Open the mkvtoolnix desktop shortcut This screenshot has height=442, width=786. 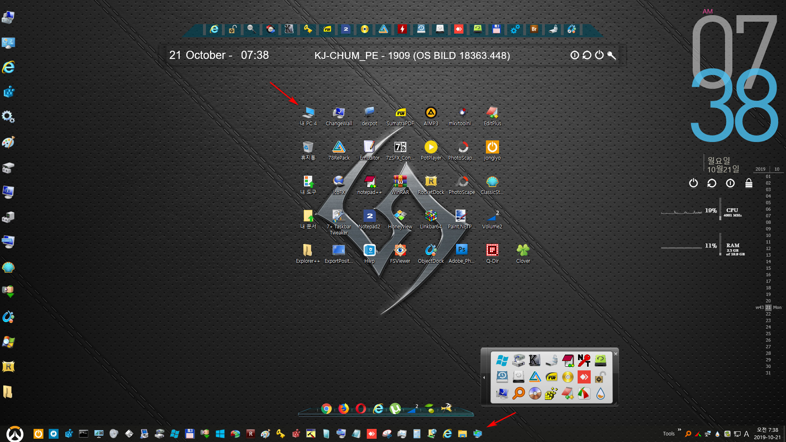click(x=461, y=116)
